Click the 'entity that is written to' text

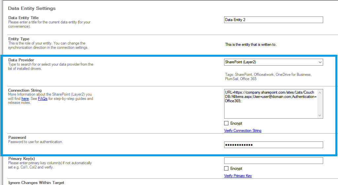pyautogui.click(x=251, y=45)
